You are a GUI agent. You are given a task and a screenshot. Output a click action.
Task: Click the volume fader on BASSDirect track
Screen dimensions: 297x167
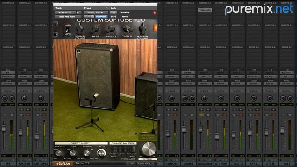pyautogui.click(x=200, y=129)
